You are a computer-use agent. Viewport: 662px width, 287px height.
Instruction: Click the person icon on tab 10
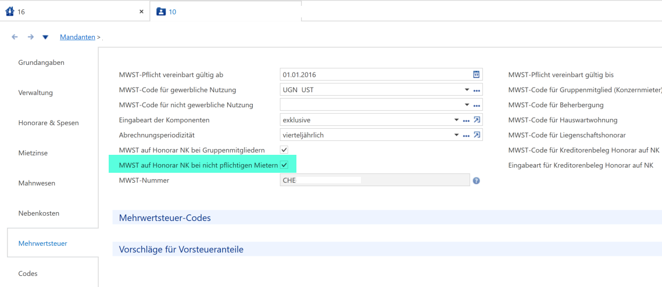click(x=161, y=12)
